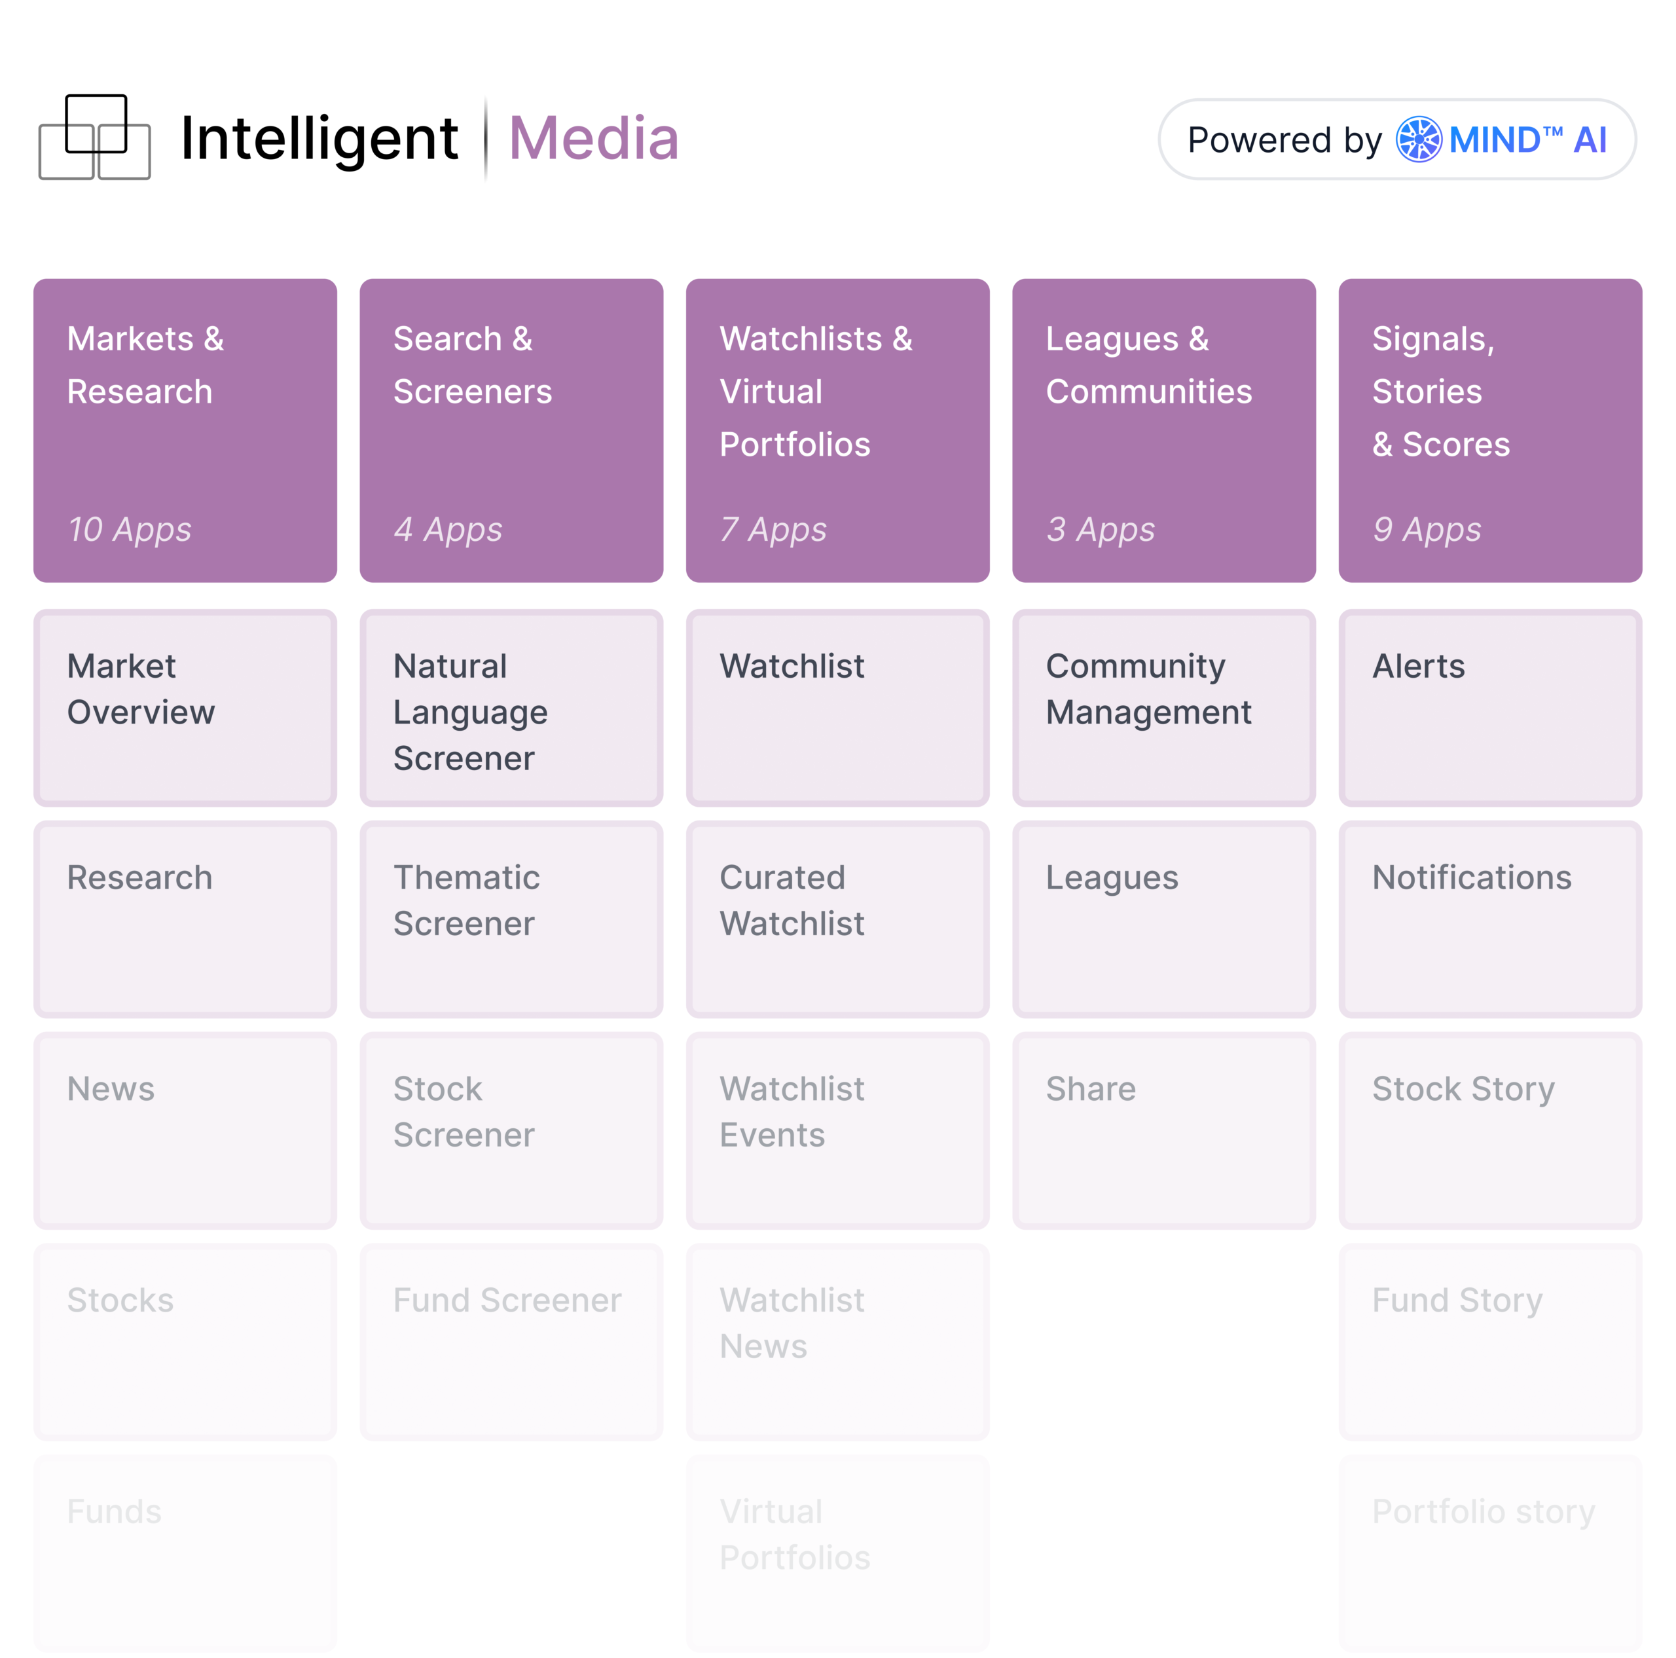The height and width of the screenshot is (1658, 1676).
Task: Select the Thematic Screener tile
Action: (511, 919)
